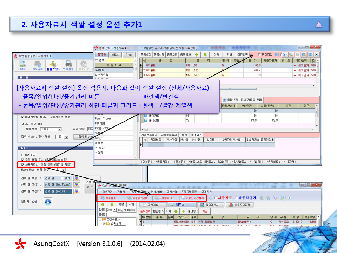This screenshot has height=253, width=337.
Task: Open the 기초관리 menu
Action: click(107, 192)
